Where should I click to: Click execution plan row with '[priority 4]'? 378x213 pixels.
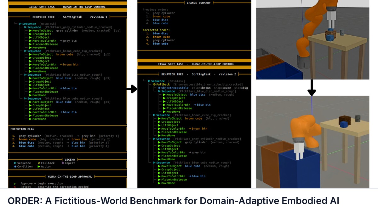click(x=60, y=146)
